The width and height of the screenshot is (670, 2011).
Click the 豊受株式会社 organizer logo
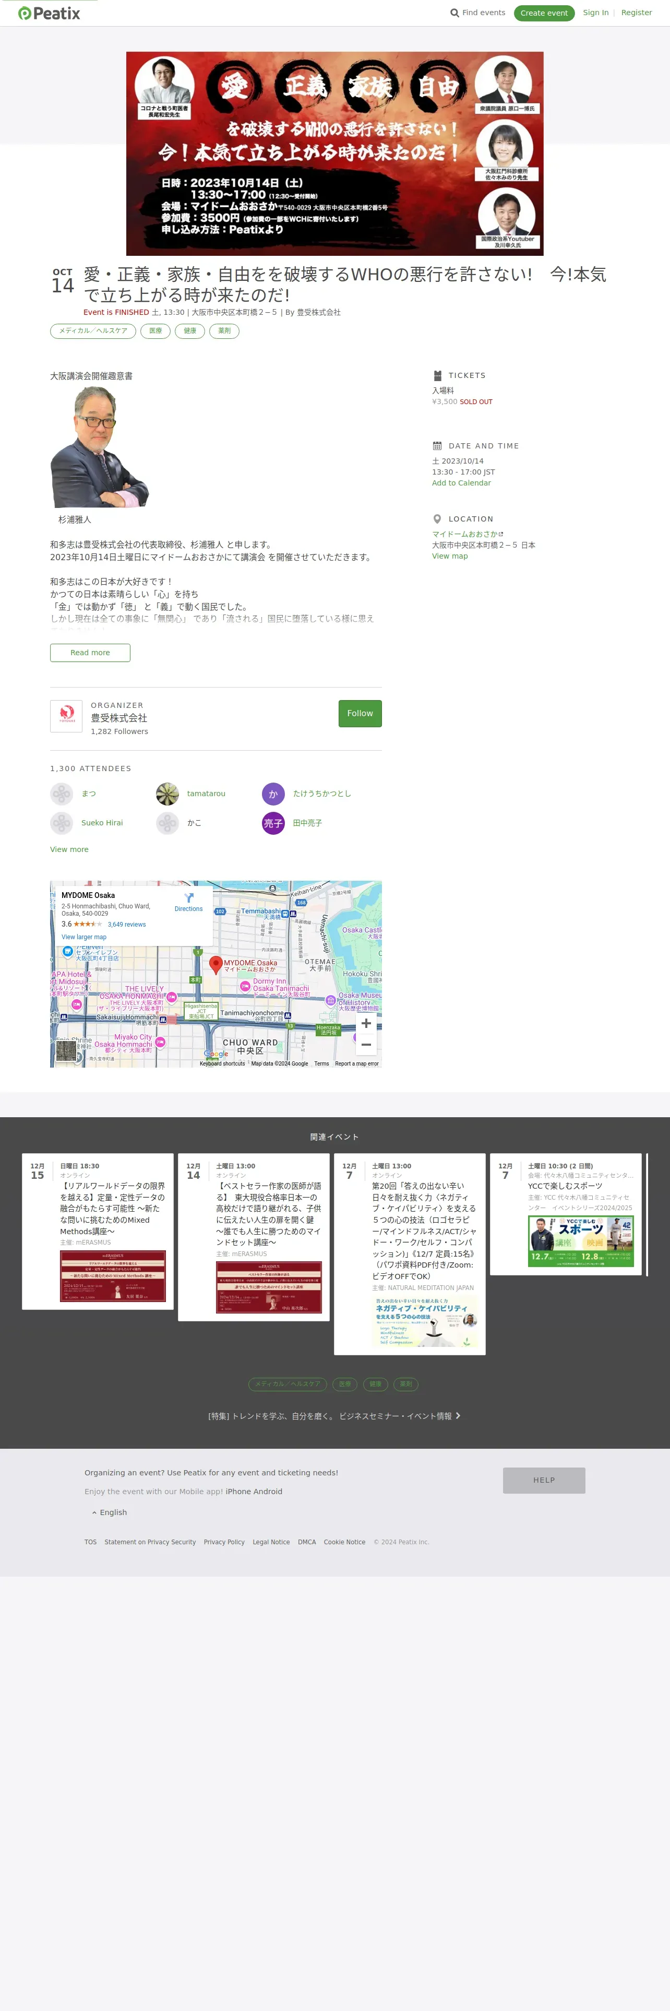point(66,716)
